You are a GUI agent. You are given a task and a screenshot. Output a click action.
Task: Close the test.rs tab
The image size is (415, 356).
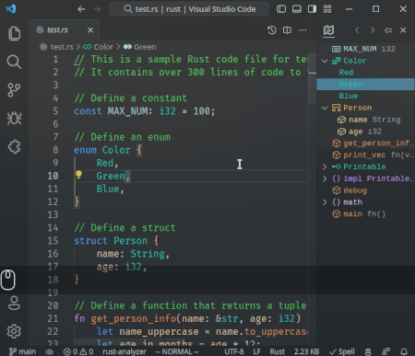[x=90, y=30]
